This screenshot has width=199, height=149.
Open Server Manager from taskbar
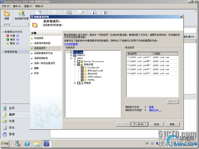[x=18, y=144]
